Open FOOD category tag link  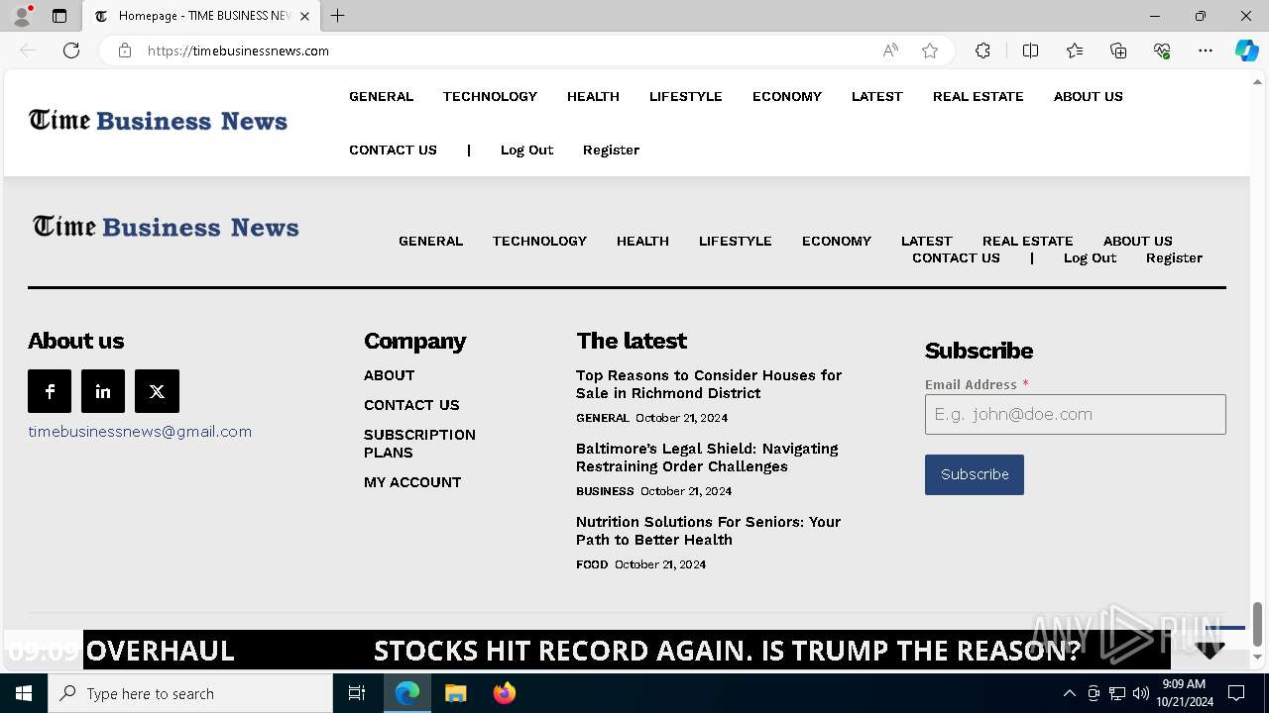[x=592, y=564]
